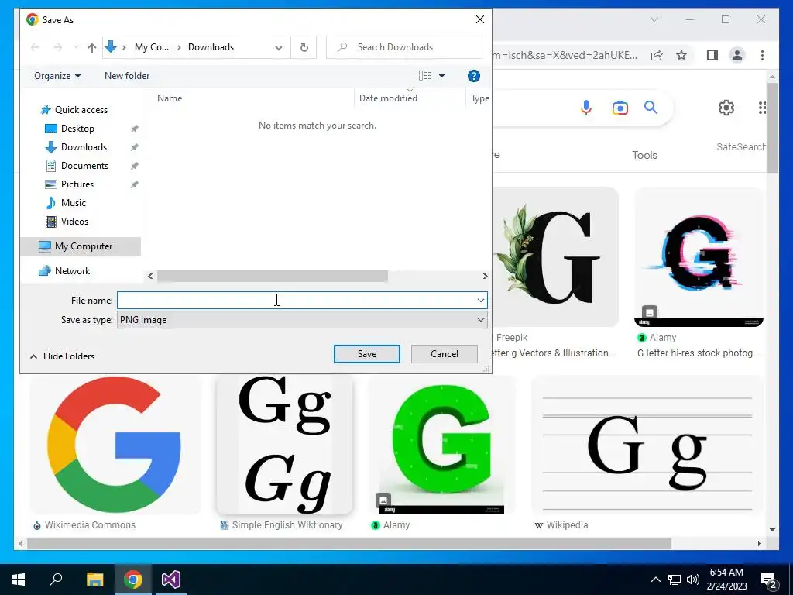Open Videos in the navigation pane
The width and height of the screenshot is (793, 595).
[74, 222]
